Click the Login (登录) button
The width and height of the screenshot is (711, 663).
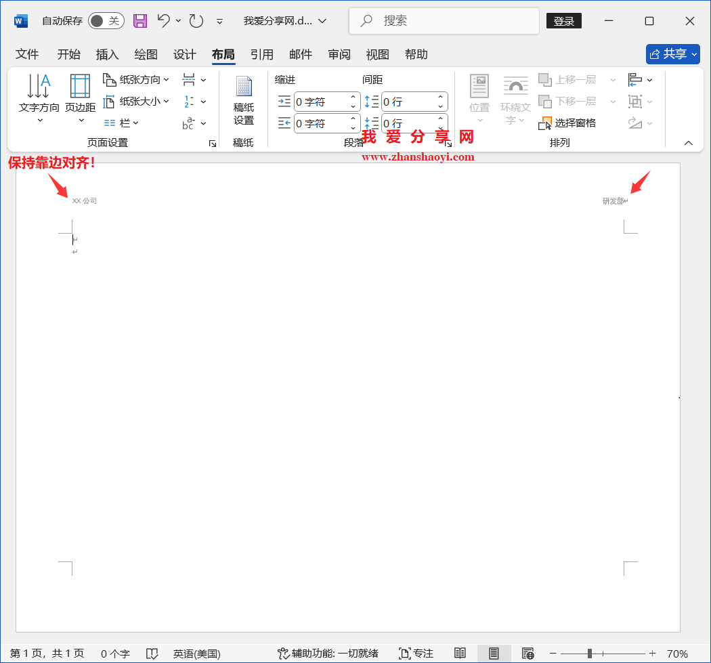tap(563, 21)
